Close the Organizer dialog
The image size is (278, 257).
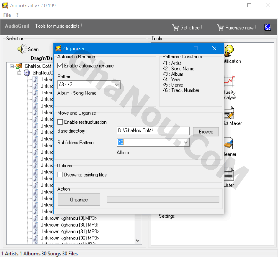214,48
